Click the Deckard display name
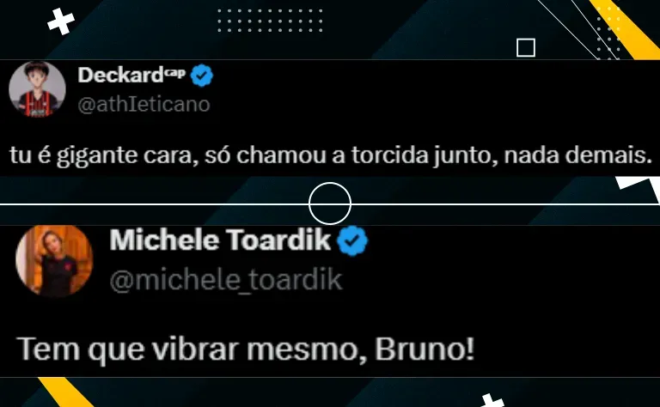 coord(120,76)
